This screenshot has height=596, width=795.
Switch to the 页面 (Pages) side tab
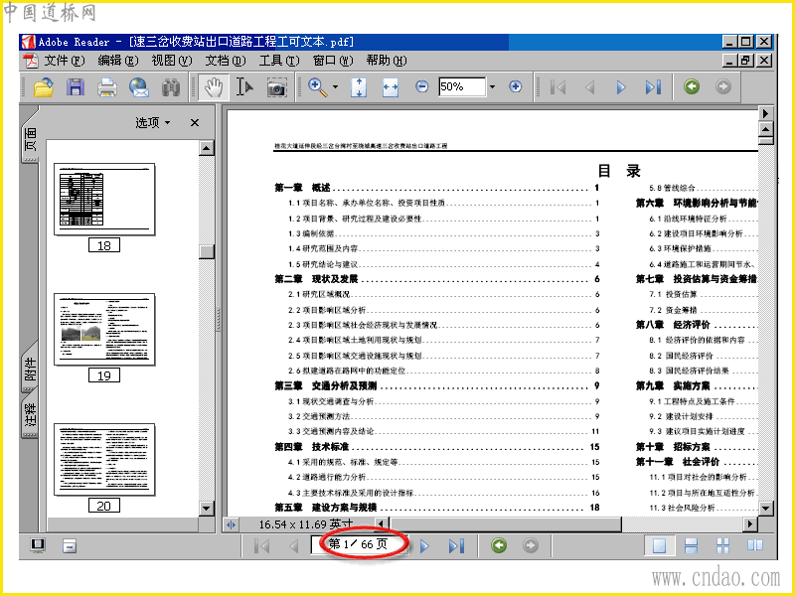pos(30,137)
